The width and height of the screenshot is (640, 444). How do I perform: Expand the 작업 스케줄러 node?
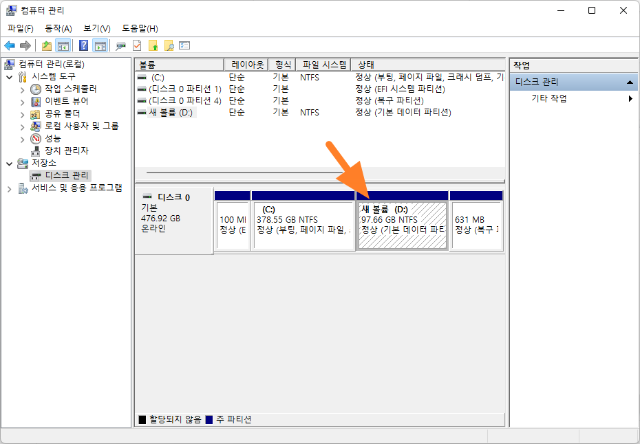pyautogui.click(x=23, y=89)
